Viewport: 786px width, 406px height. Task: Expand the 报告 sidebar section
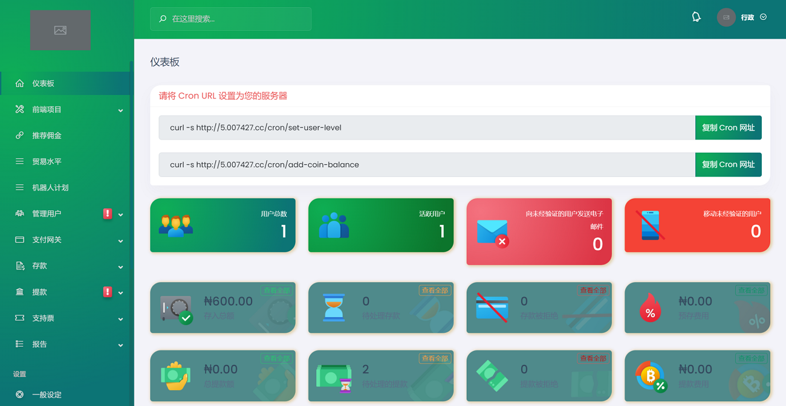tap(120, 345)
